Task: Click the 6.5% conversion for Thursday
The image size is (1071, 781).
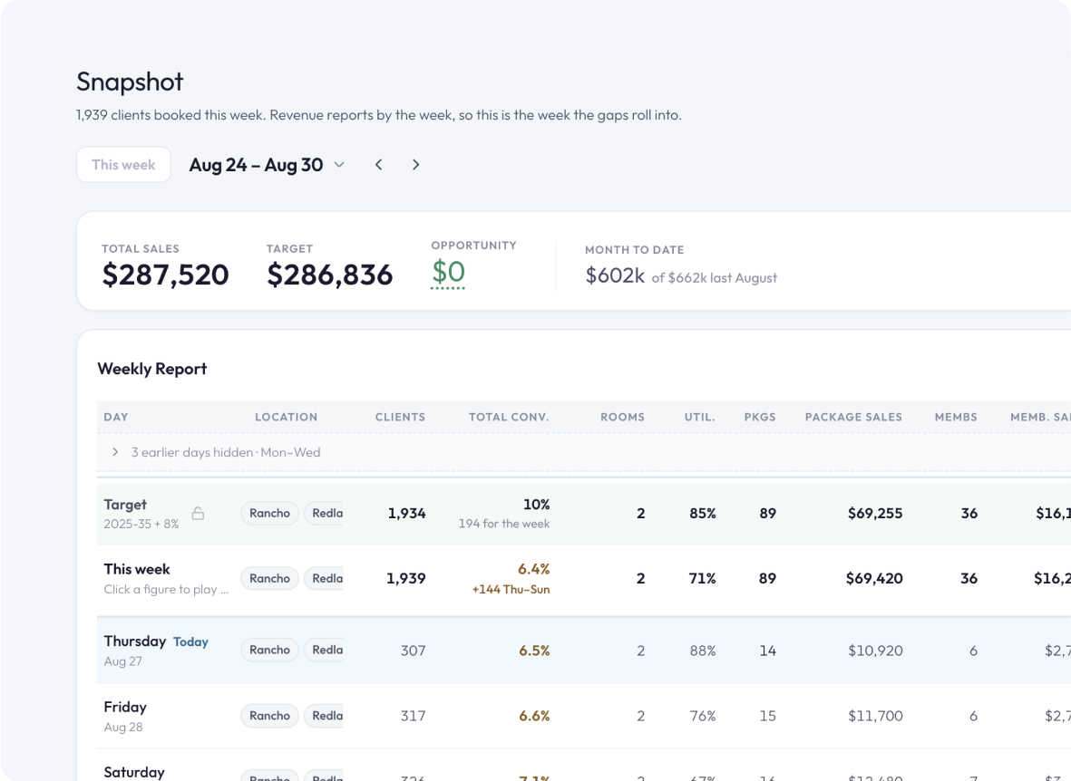Action: [534, 651]
